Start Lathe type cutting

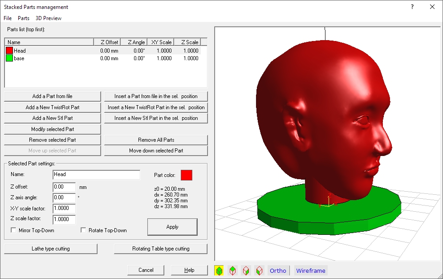coord(51,248)
